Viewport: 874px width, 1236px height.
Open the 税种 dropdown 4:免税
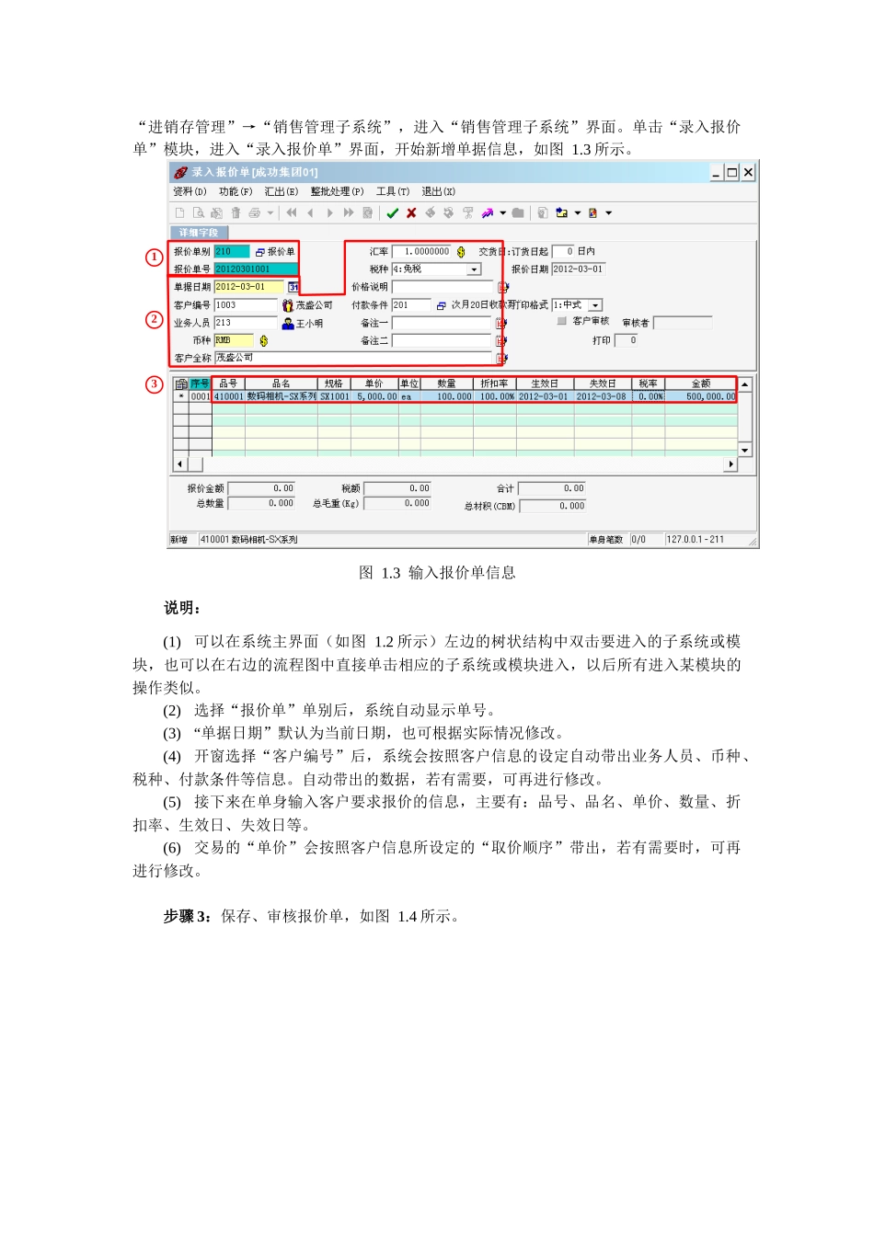474,269
